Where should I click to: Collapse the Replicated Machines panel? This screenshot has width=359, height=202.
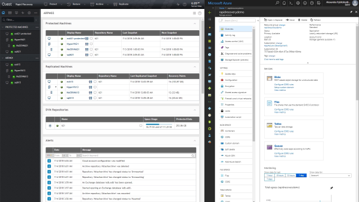coord(195,67)
